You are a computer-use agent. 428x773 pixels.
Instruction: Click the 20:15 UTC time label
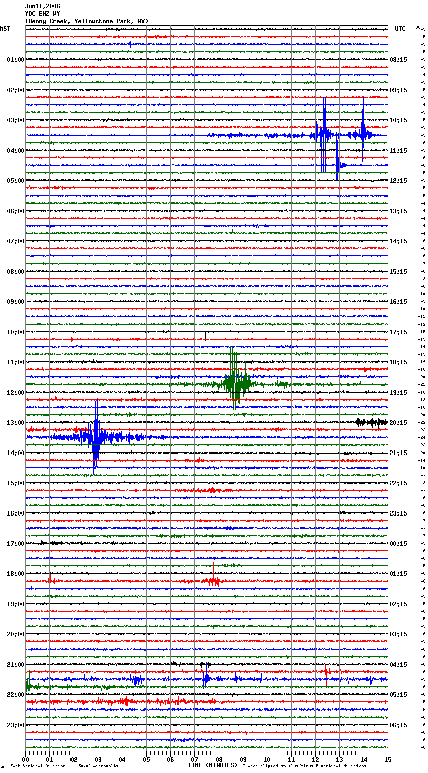point(398,423)
